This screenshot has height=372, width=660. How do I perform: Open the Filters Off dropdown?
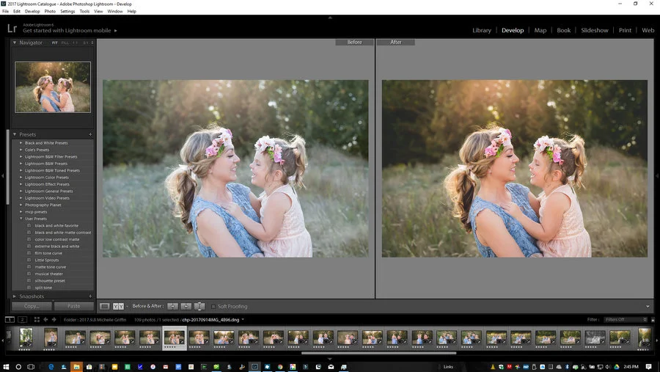click(x=626, y=320)
